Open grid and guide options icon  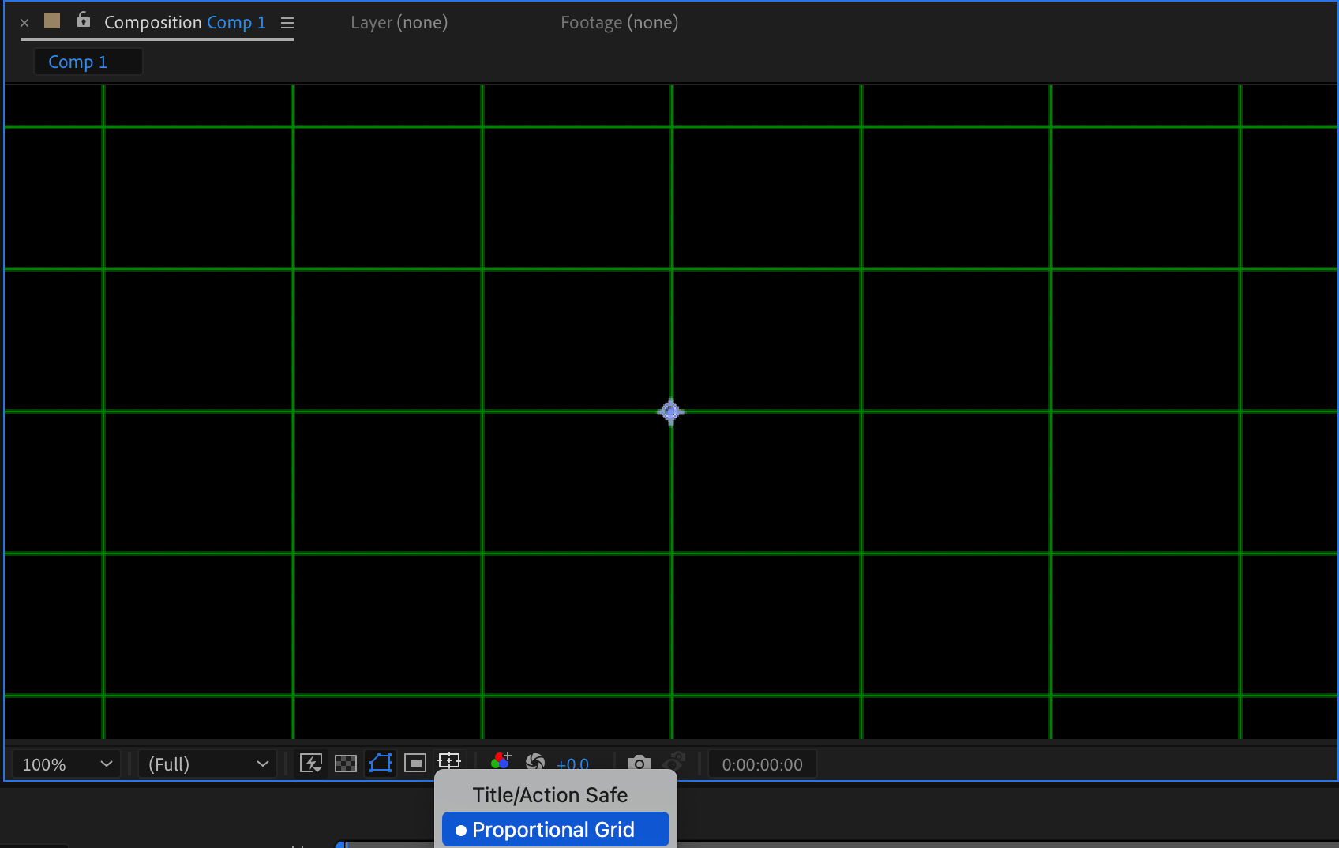(449, 761)
